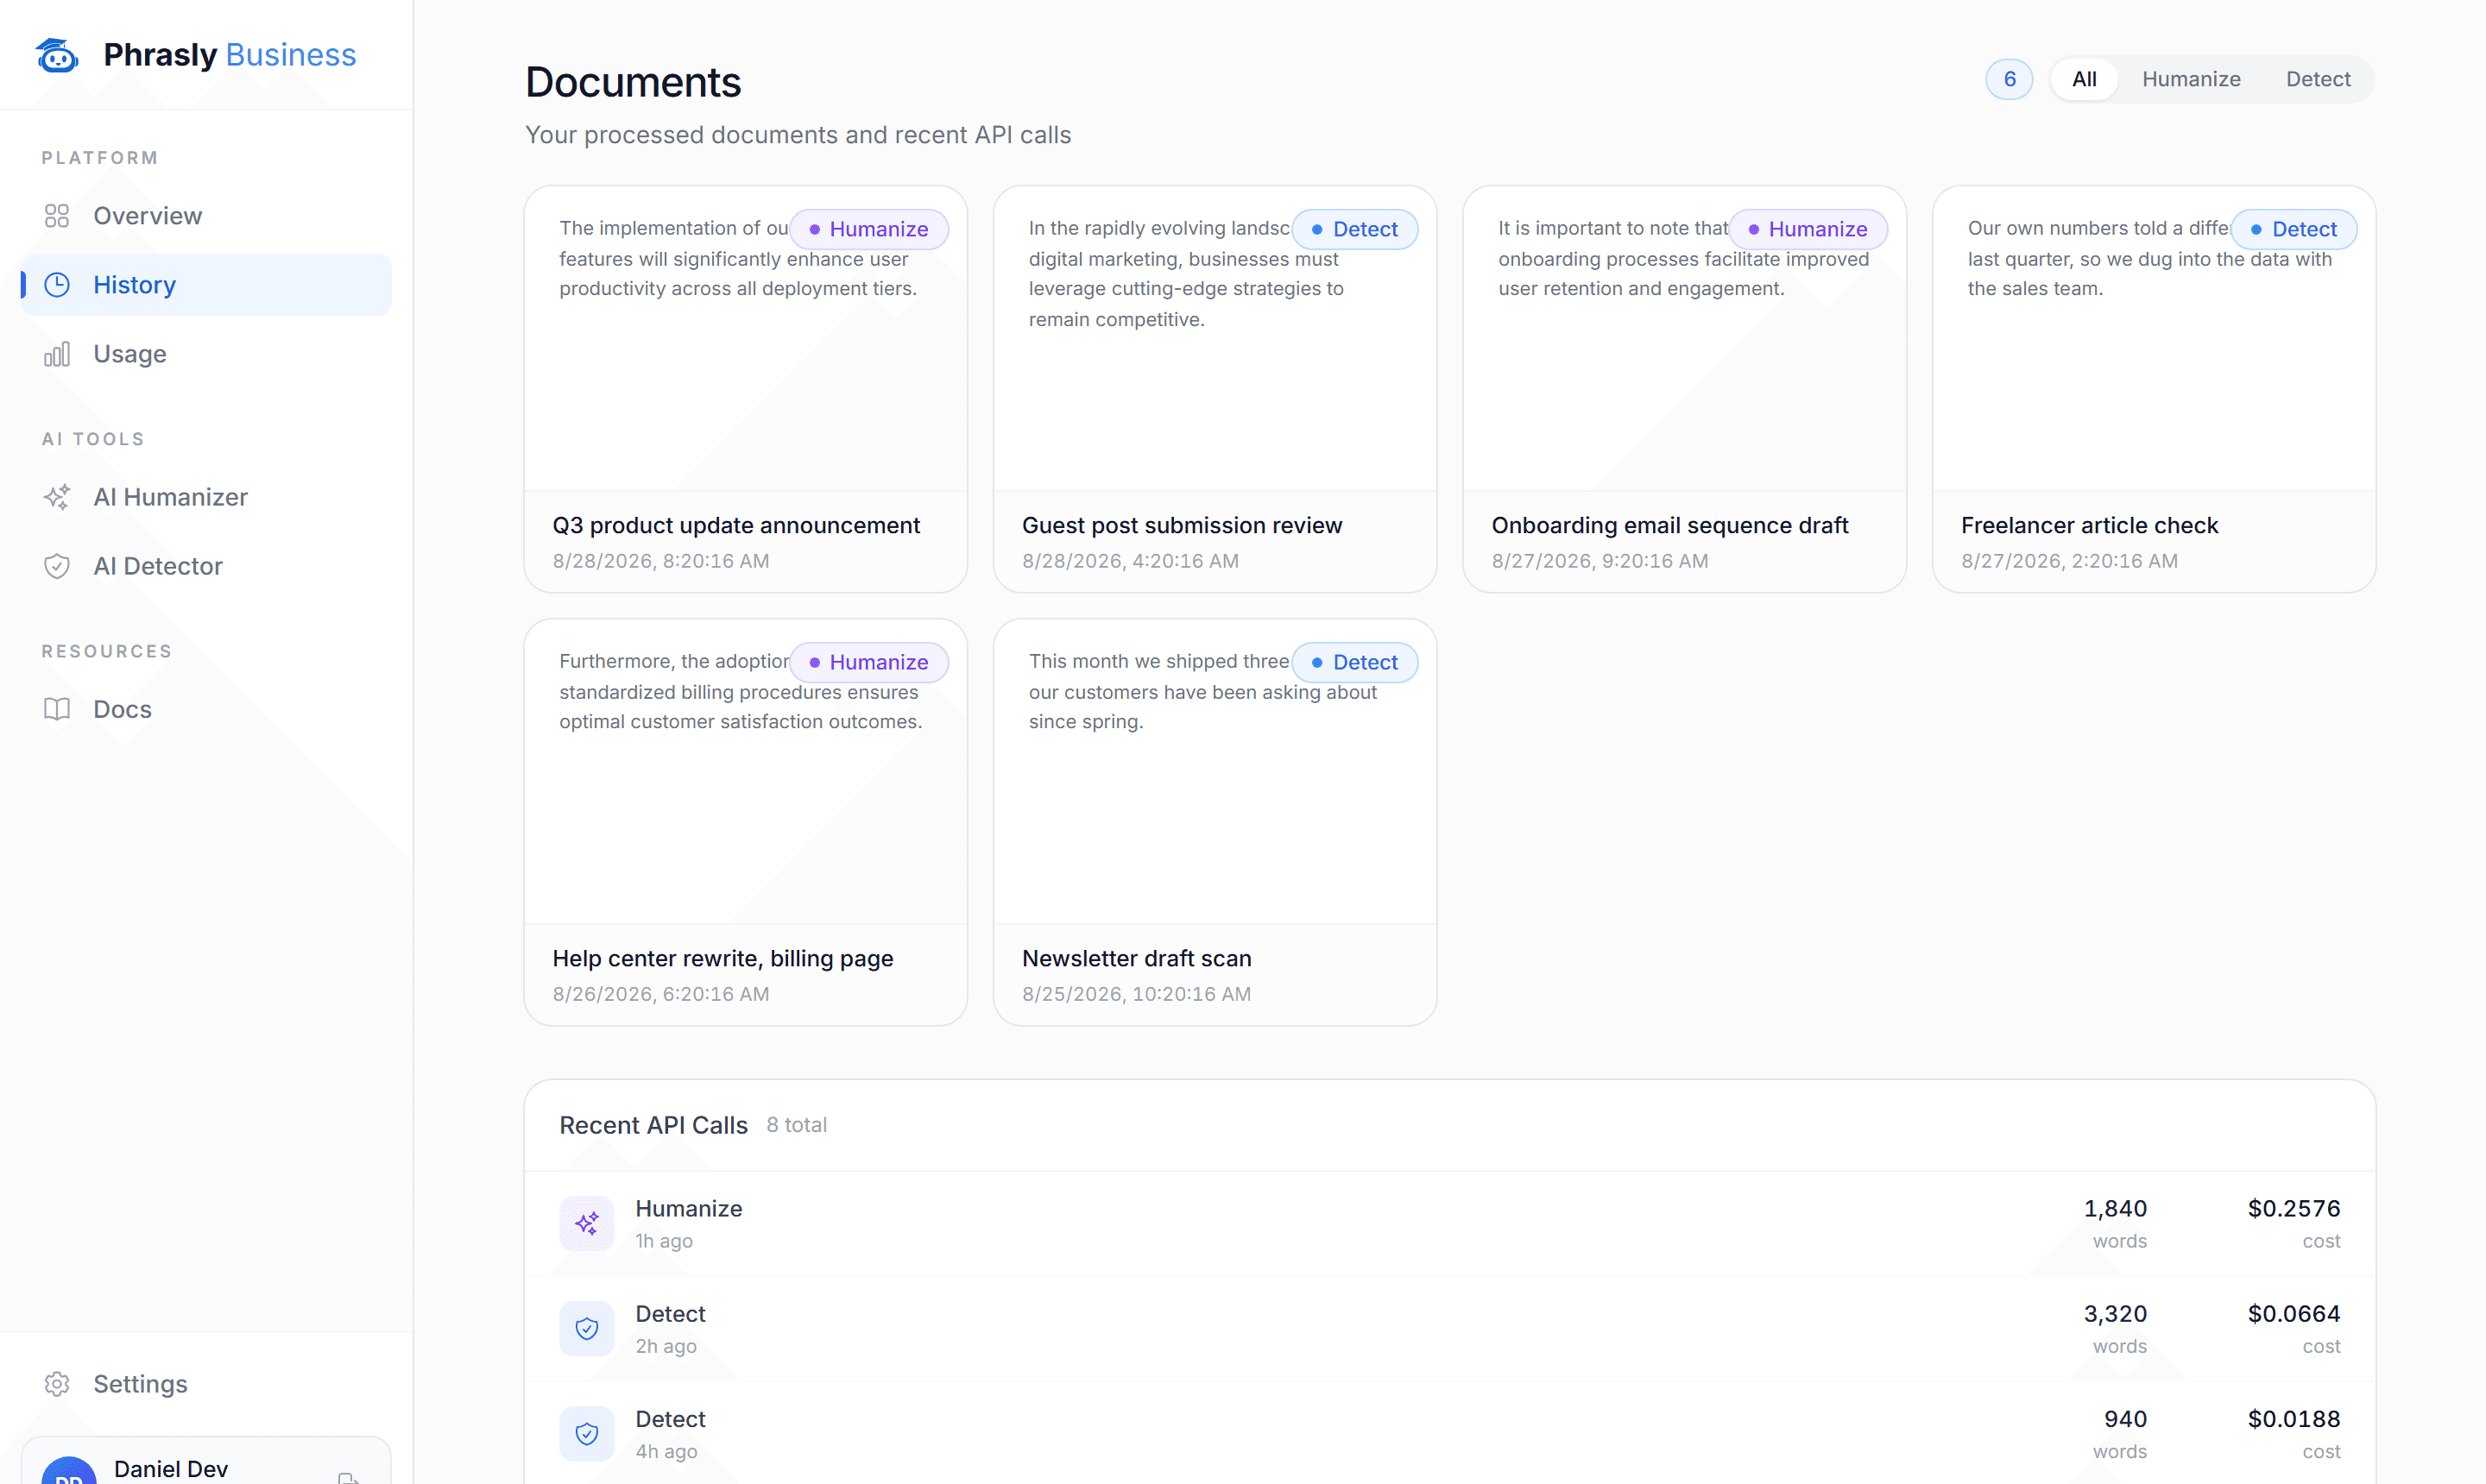Click the Recent API Calls heading
The width and height of the screenshot is (2486, 1484).
click(x=653, y=1125)
